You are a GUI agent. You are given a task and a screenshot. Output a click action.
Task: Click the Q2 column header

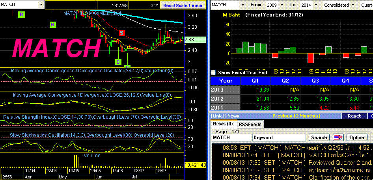click(x=285, y=81)
